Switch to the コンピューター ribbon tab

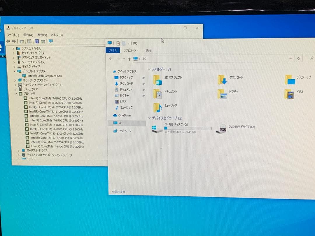[x=131, y=50]
